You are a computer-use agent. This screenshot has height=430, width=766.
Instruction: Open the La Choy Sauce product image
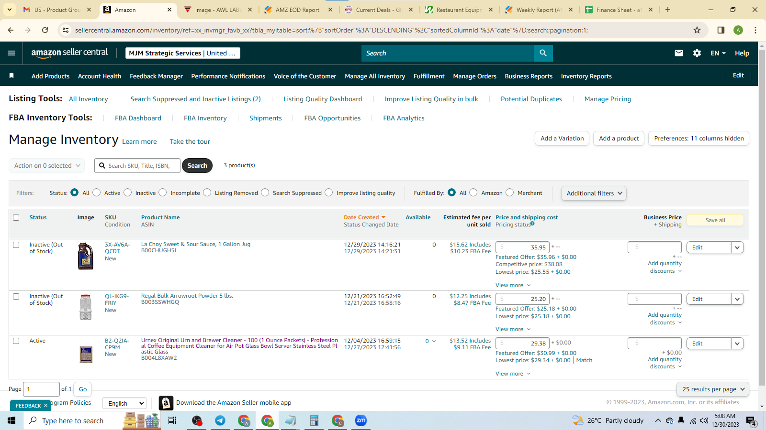pos(86,257)
